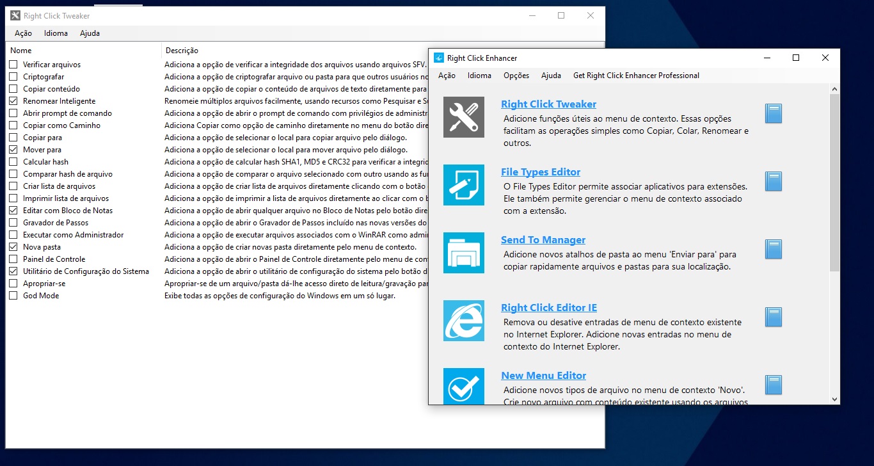Enable the Apropriar-se checkbox
This screenshot has width=874, height=466.
click(x=13, y=284)
